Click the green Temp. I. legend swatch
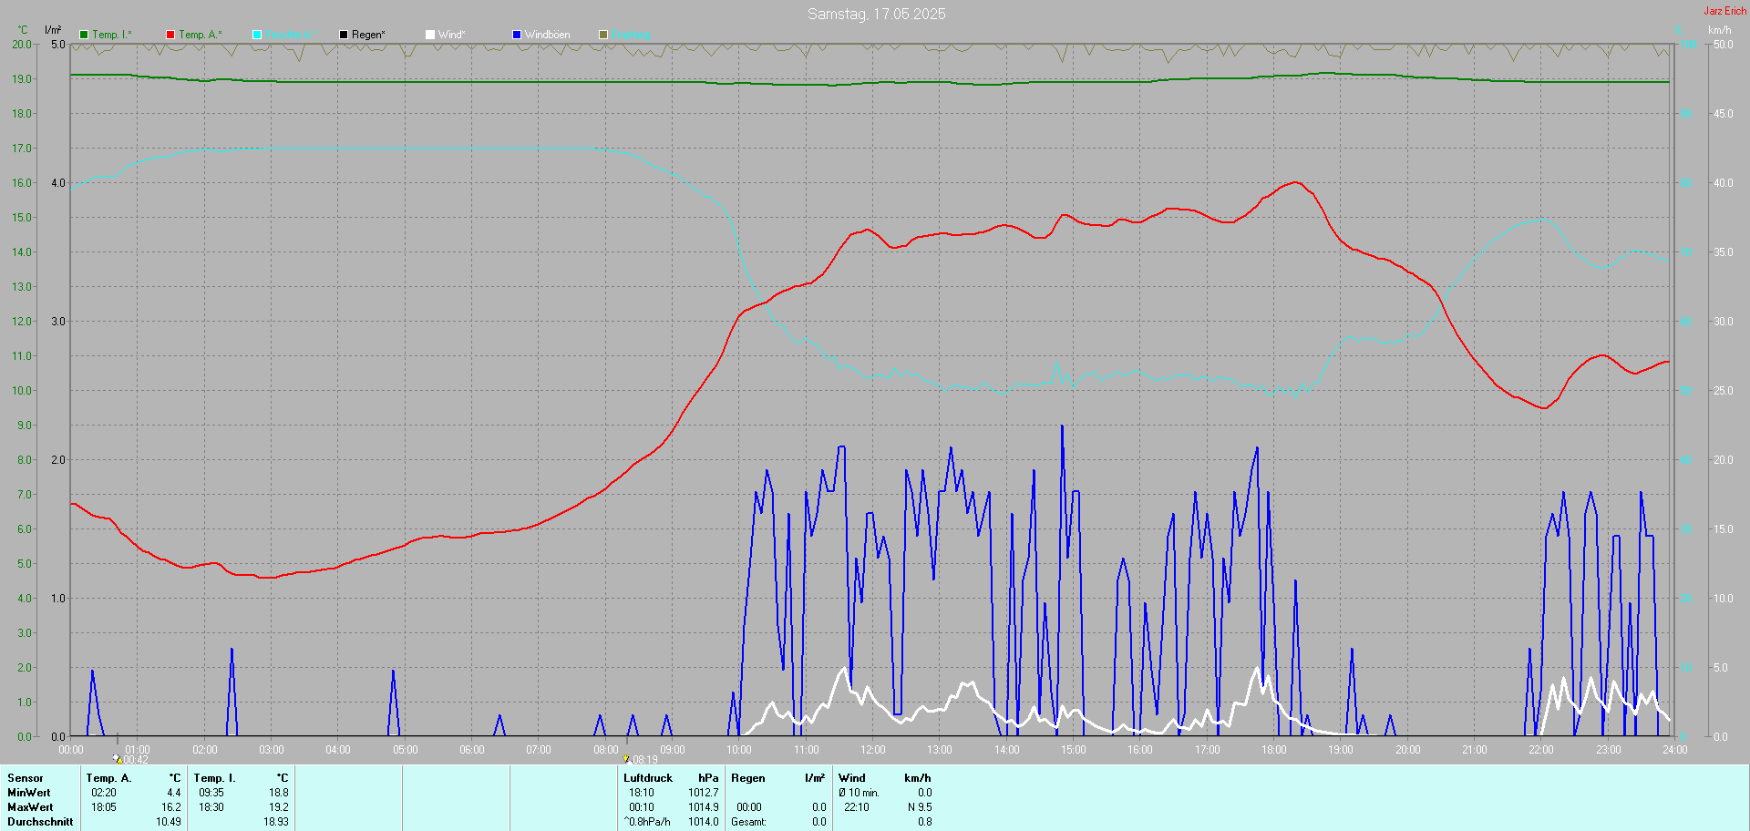This screenshot has height=831, width=1750. click(84, 35)
